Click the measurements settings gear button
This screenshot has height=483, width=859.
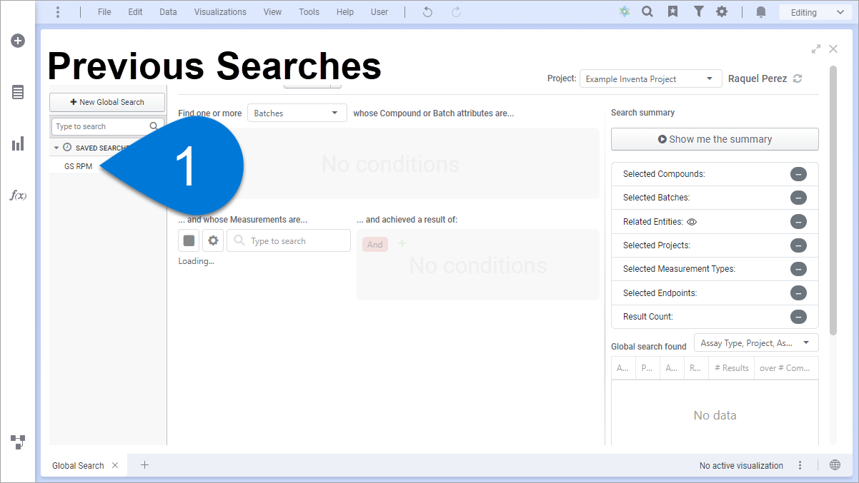[x=213, y=240]
